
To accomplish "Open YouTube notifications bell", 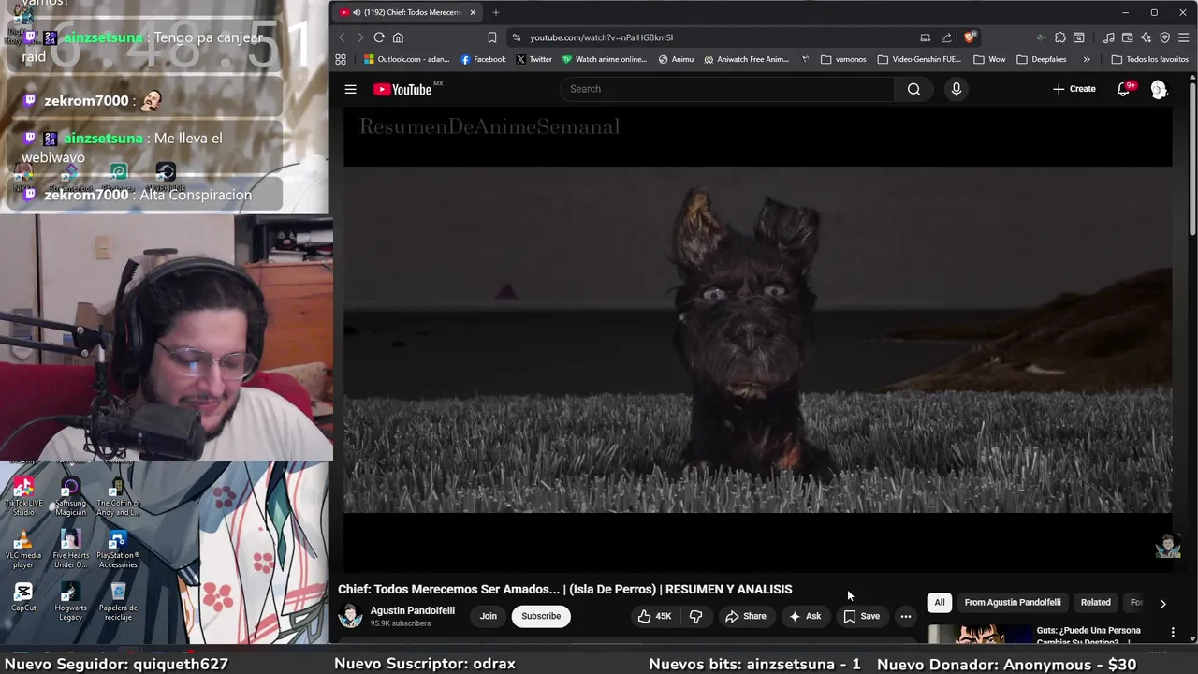I will (1124, 89).
